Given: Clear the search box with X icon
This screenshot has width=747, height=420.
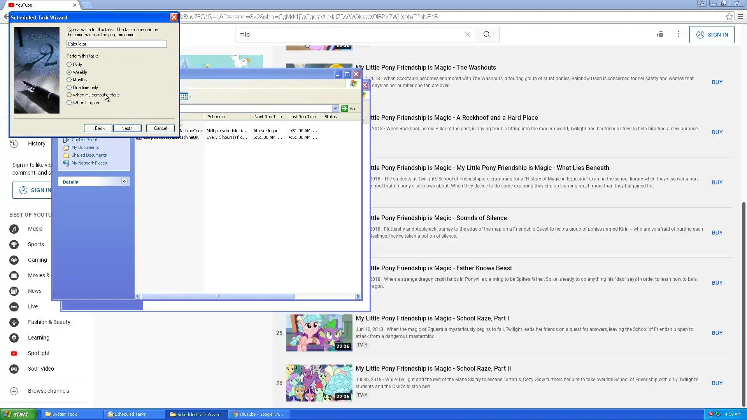Looking at the screenshot, I should [468, 35].
